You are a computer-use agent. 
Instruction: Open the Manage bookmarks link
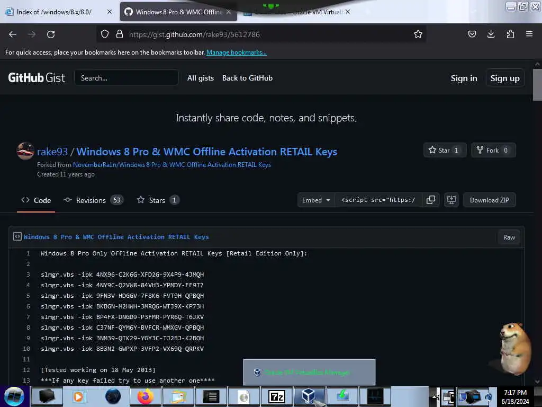[x=237, y=52]
